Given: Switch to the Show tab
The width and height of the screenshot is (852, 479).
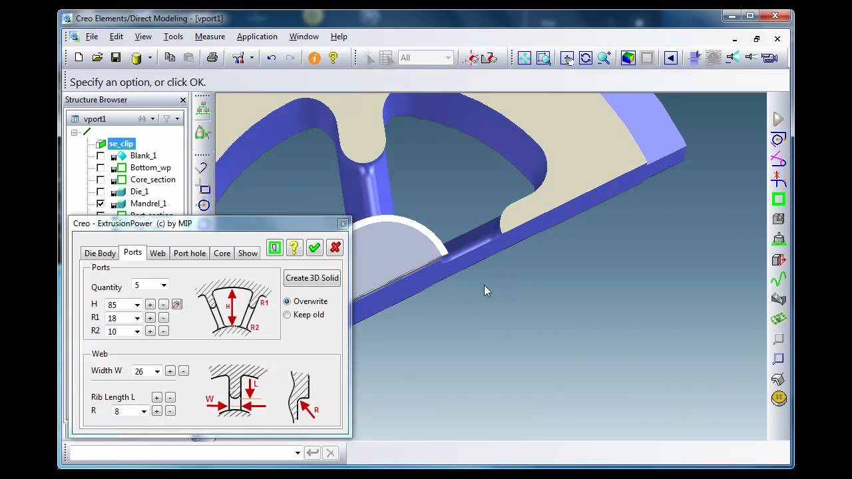Looking at the screenshot, I should 248,253.
